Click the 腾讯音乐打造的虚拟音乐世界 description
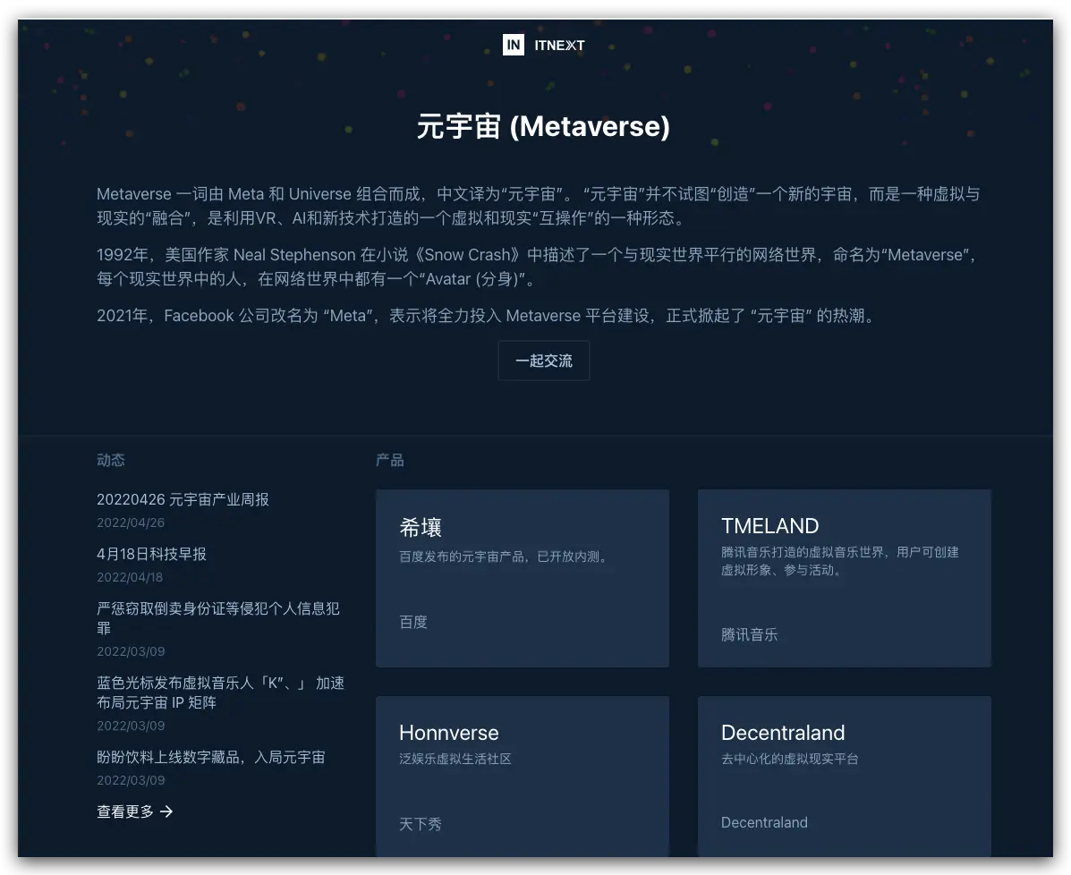The height and width of the screenshot is (875, 1071). click(x=840, y=561)
